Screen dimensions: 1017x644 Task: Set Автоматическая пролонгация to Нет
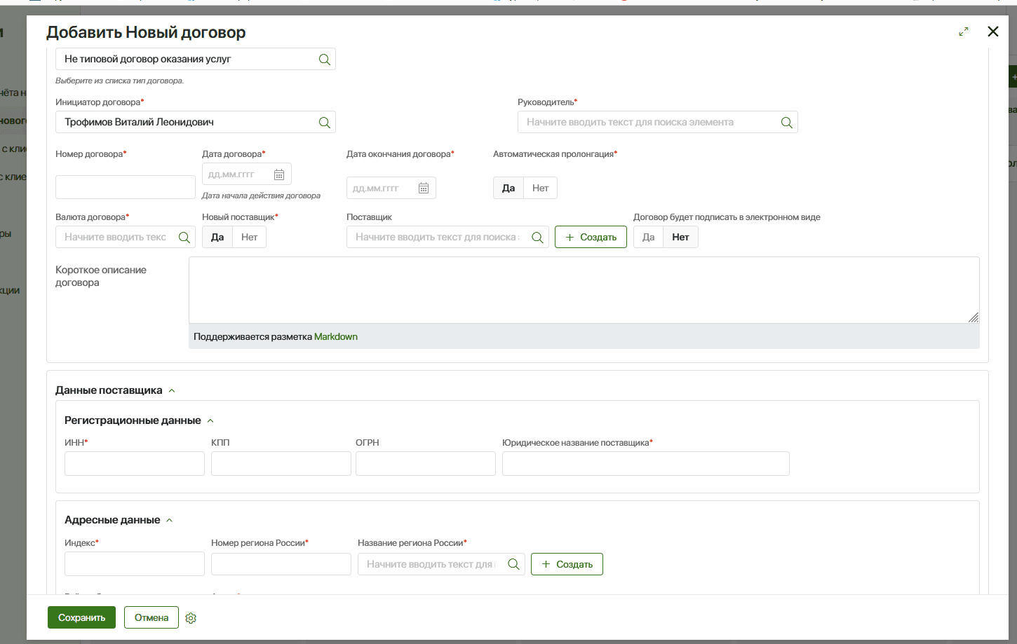540,189
